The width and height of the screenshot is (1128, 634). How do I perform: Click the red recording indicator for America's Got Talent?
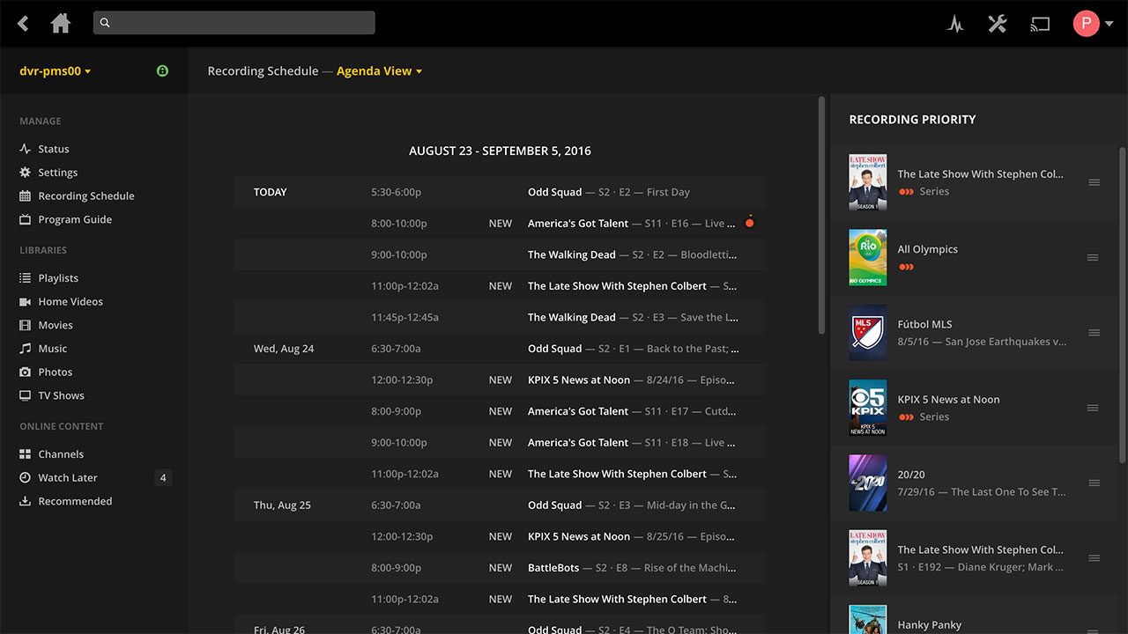(x=749, y=222)
